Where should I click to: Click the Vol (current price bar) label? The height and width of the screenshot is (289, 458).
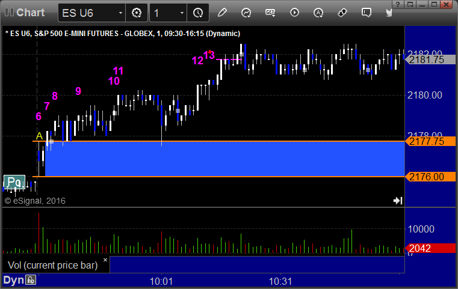(x=52, y=265)
